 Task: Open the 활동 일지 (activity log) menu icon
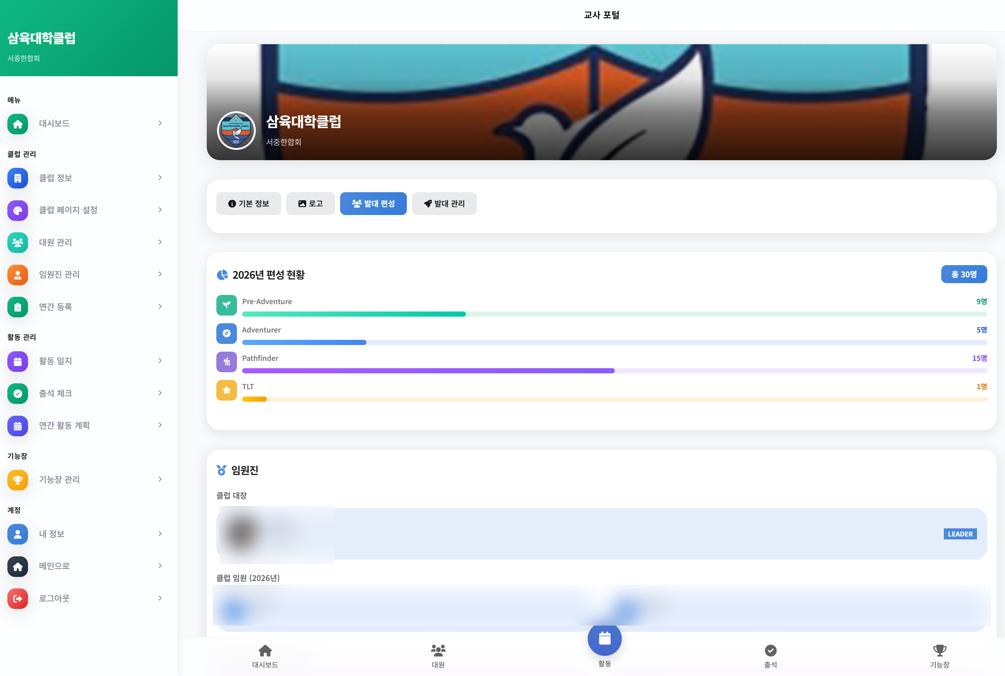click(x=17, y=361)
